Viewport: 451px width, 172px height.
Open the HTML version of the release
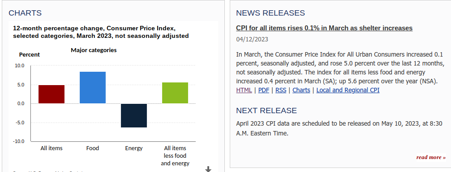tap(244, 90)
